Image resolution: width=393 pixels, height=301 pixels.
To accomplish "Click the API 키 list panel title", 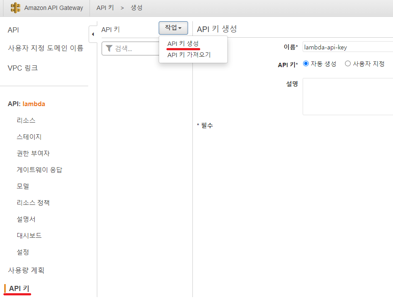I will (111, 29).
